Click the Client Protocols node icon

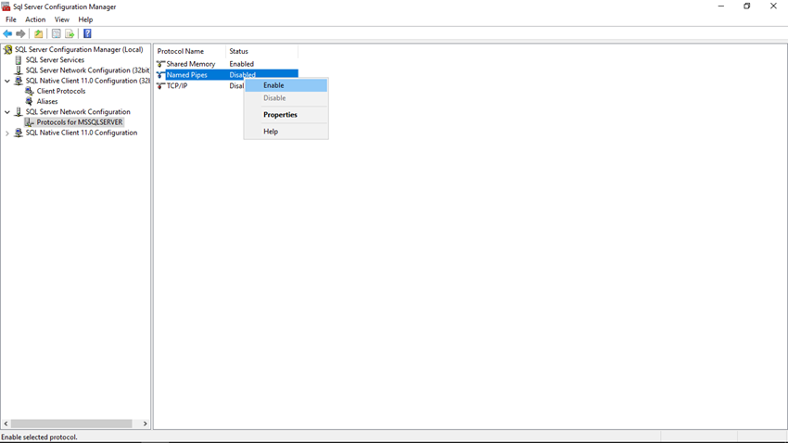coord(29,91)
